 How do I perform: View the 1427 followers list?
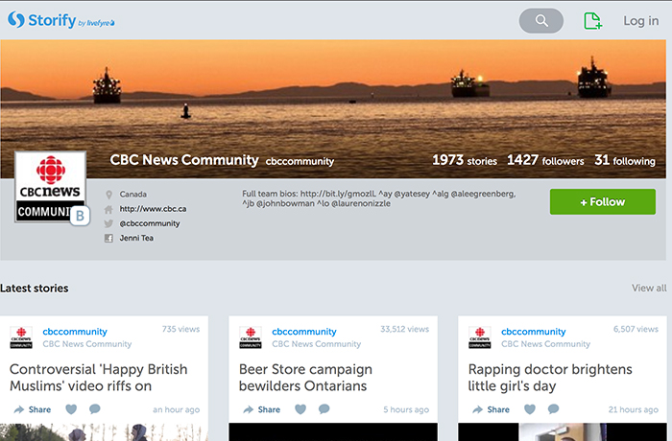(x=545, y=160)
